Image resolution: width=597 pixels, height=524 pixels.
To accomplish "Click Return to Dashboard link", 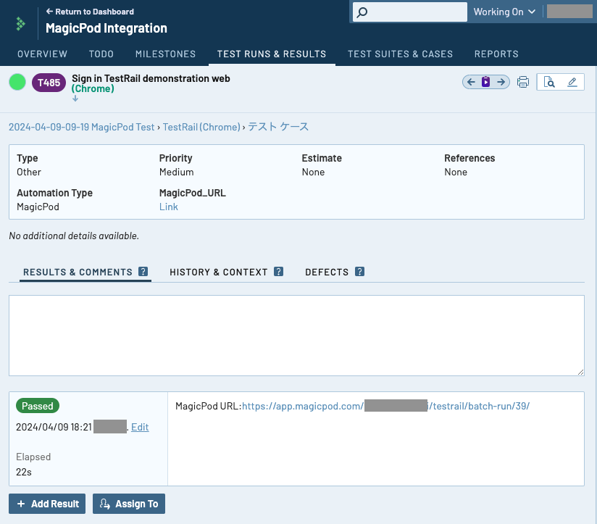I will 90,12.
